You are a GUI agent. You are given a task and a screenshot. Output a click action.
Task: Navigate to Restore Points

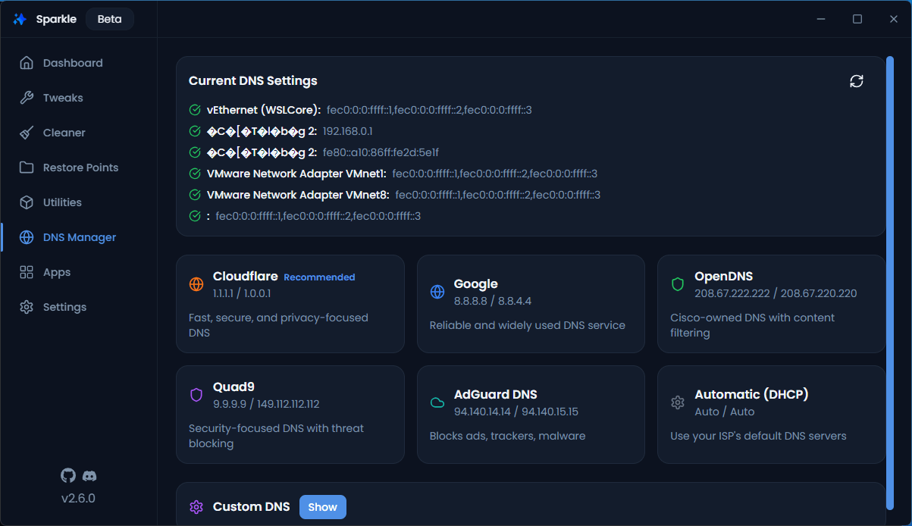point(79,168)
